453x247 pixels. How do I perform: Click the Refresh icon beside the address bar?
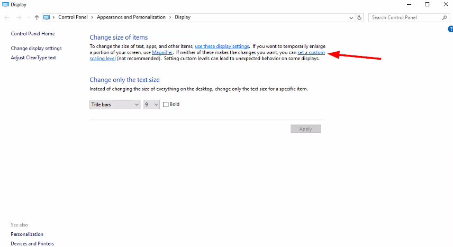click(360, 17)
